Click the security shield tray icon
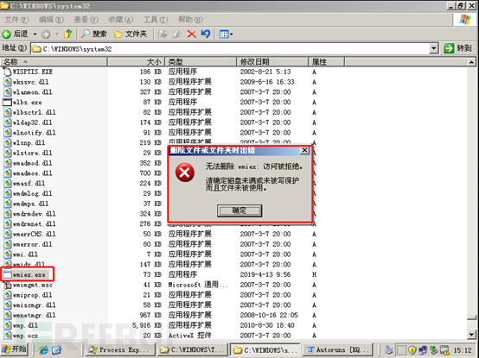The image size is (479, 358). [412, 349]
